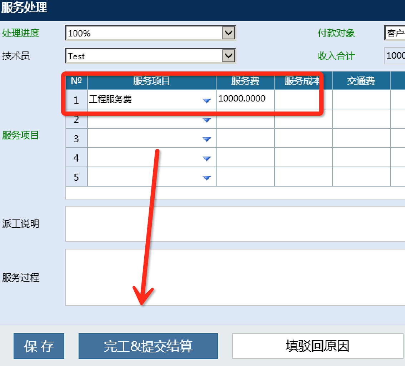
Task: Click the 完工&提交结算 submit settlement button
Action: (x=148, y=346)
